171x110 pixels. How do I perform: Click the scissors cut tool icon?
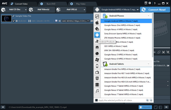point(163,52)
